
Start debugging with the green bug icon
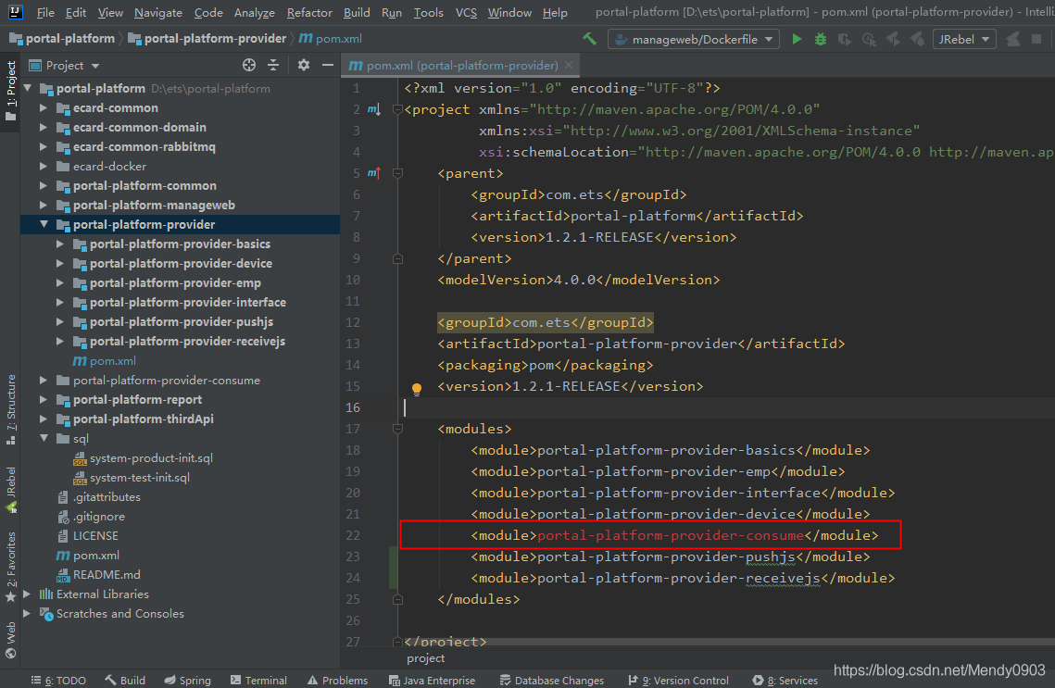pyautogui.click(x=821, y=39)
